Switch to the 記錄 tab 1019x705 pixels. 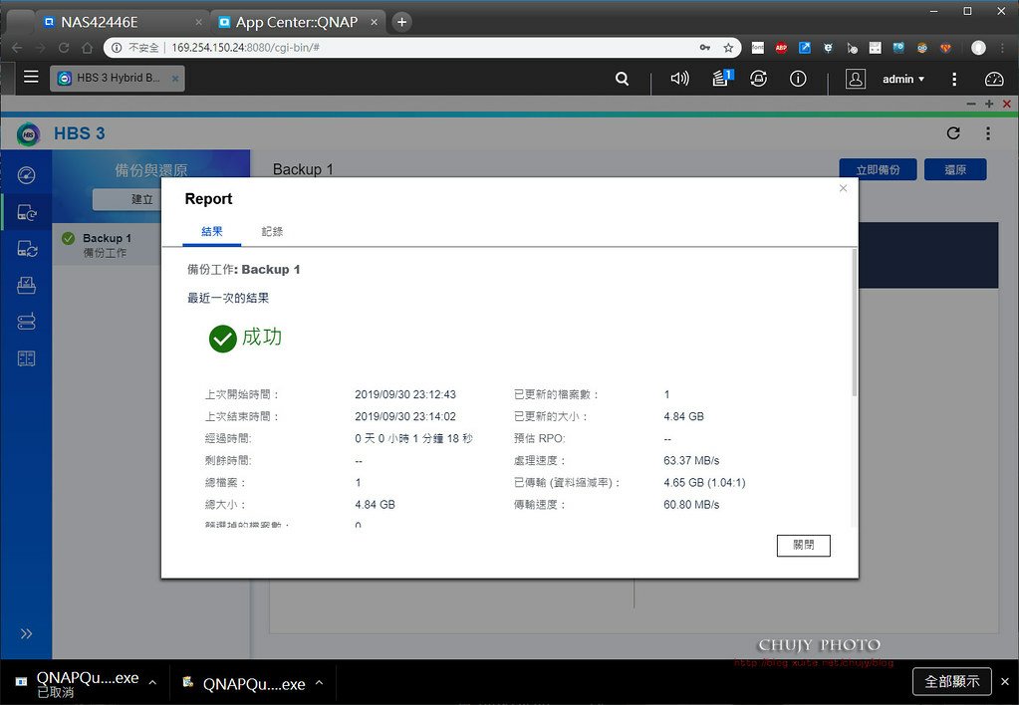point(272,231)
